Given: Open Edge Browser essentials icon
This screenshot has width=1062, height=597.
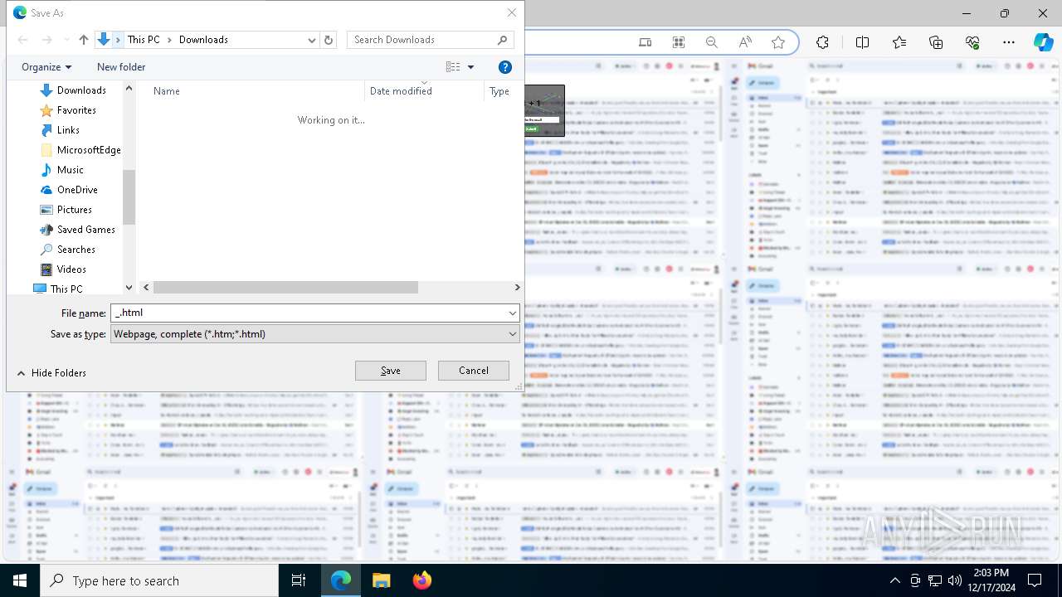Looking at the screenshot, I should coord(972,42).
